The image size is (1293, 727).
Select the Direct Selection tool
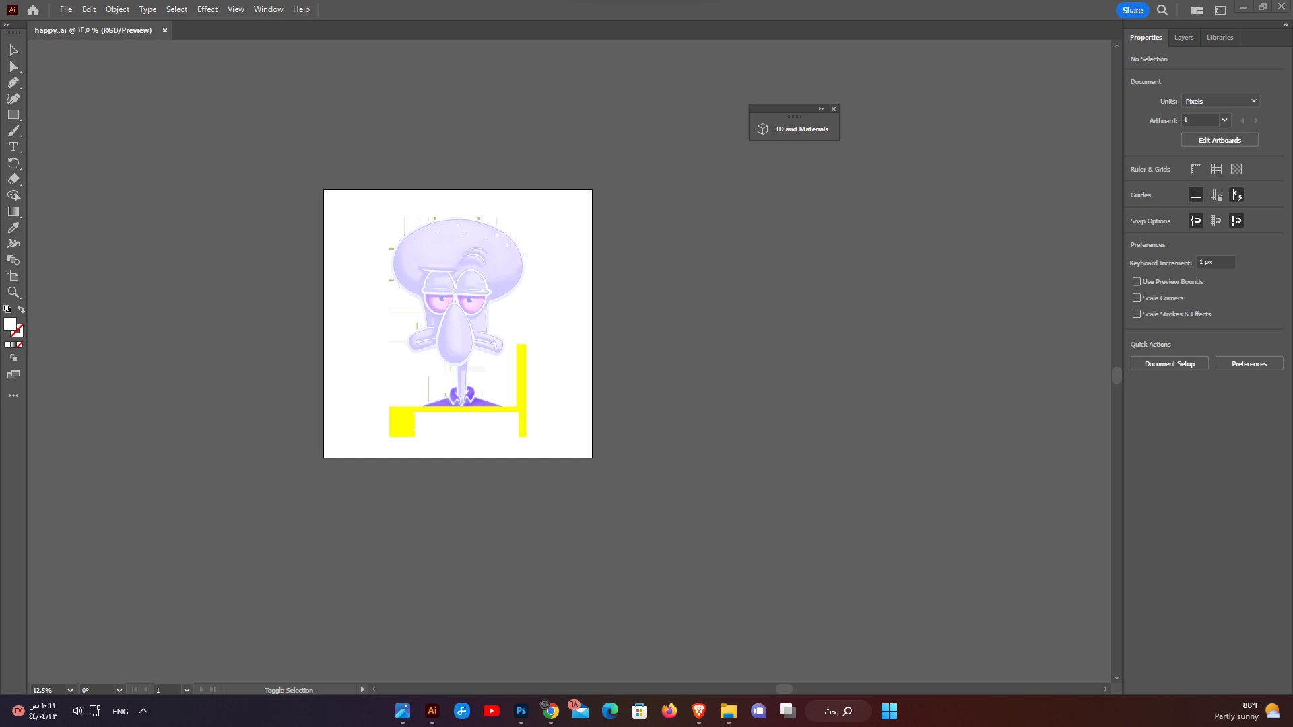pos(13,66)
